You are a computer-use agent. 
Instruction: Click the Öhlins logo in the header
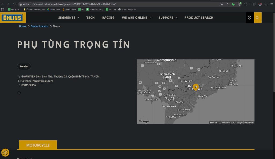point(13,17)
